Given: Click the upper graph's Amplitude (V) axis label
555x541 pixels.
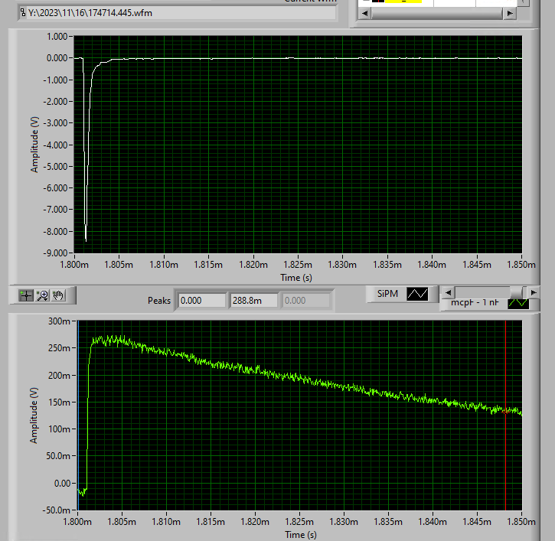Looking at the screenshot, I should coord(34,145).
